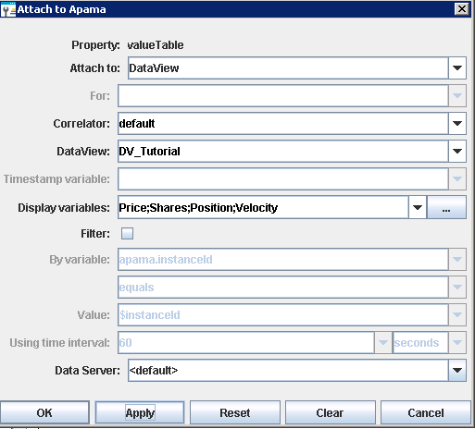Close the Attach to Apama dialog
Image resolution: width=475 pixels, height=429 pixels.
[x=462, y=8]
